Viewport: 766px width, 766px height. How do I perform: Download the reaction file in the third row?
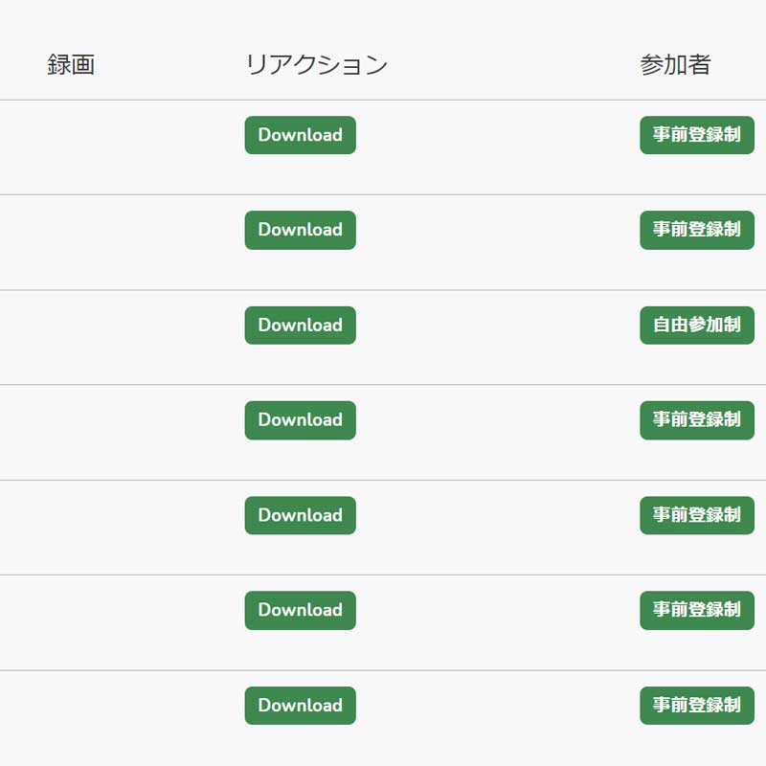point(300,325)
